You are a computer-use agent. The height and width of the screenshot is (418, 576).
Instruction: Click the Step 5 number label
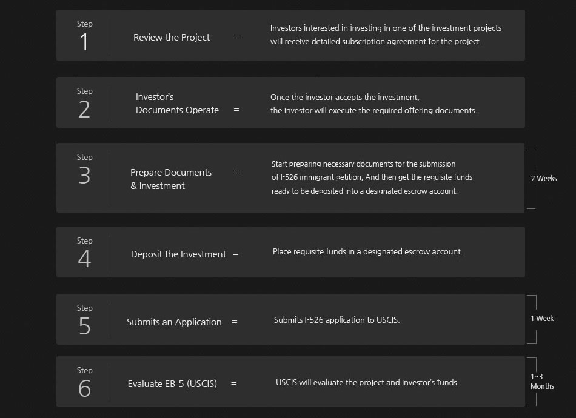coord(84,320)
